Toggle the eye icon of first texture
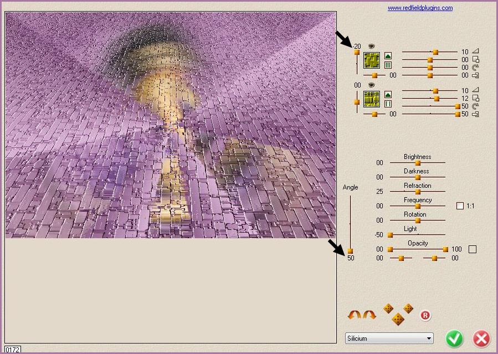 click(x=371, y=46)
